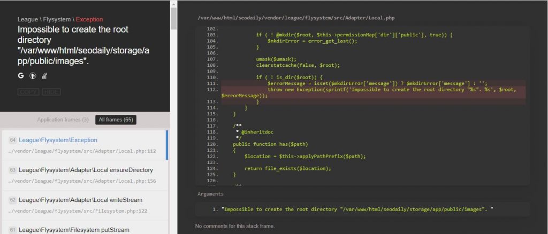
Task: Click the first argument error string
Action: click(356, 208)
